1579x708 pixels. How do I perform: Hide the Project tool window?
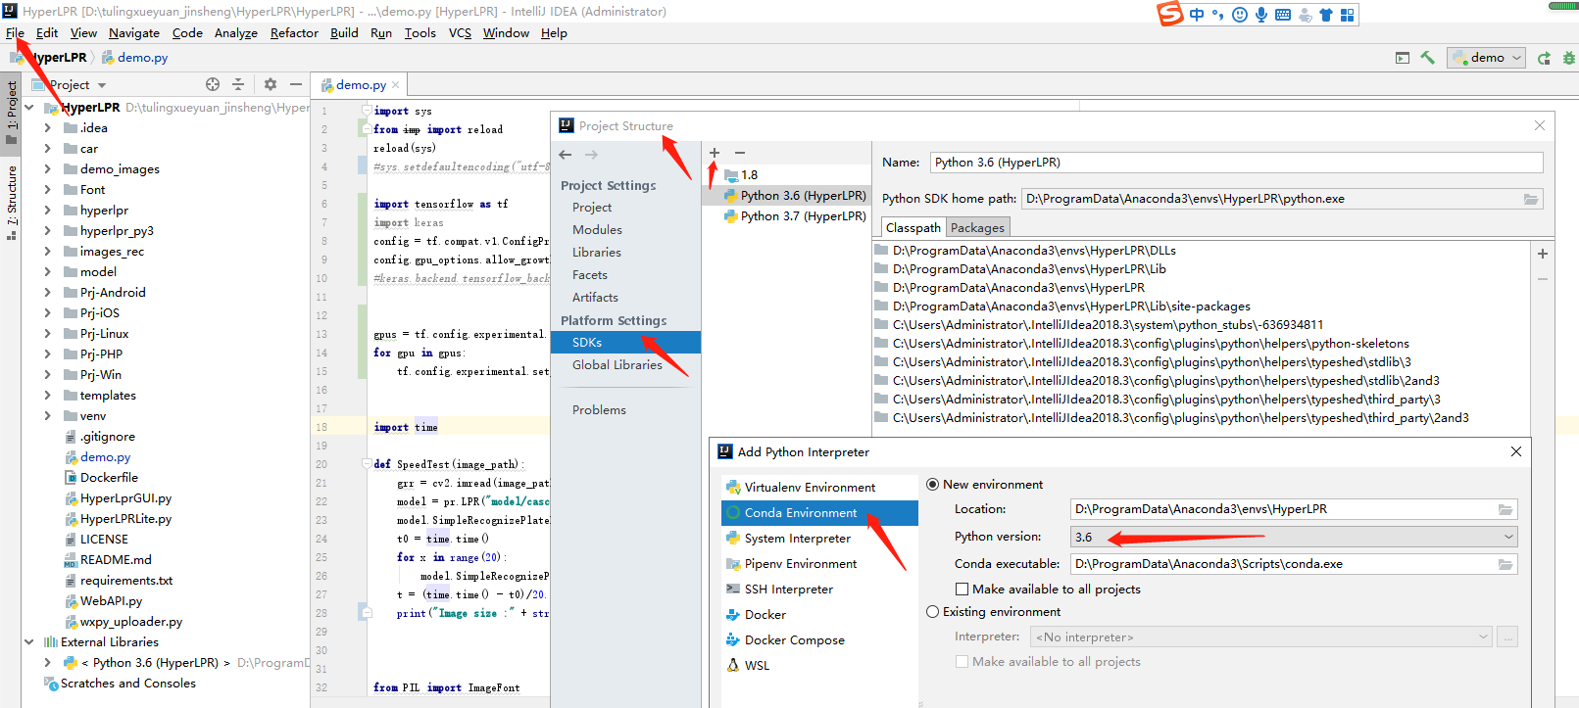click(x=295, y=84)
